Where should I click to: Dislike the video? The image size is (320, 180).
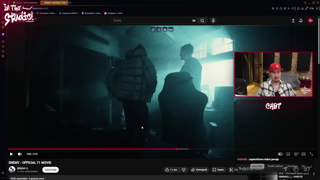coord(184,170)
